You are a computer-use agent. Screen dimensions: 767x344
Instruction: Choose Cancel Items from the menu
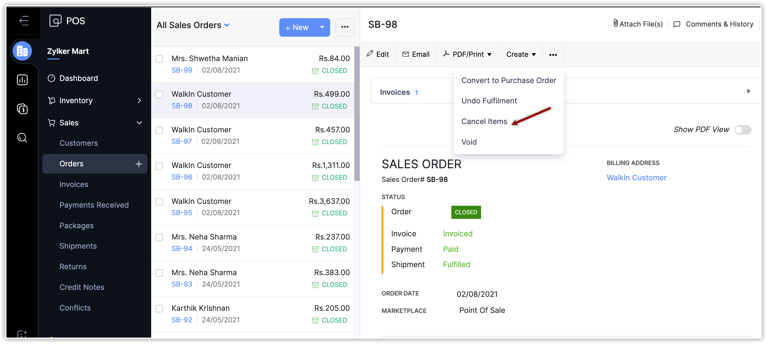(x=484, y=121)
